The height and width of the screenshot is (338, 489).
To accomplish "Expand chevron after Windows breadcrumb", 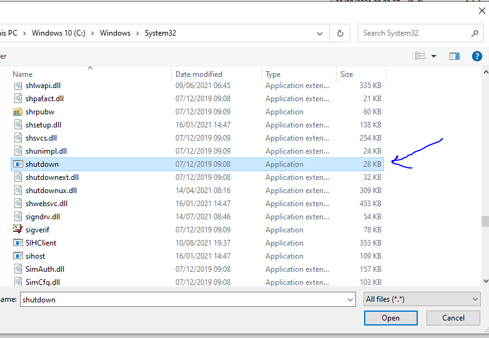I will tap(137, 33).
